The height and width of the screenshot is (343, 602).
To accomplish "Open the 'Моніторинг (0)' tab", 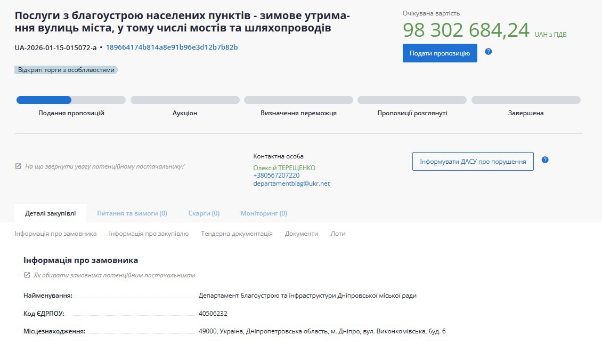I will (x=263, y=213).
